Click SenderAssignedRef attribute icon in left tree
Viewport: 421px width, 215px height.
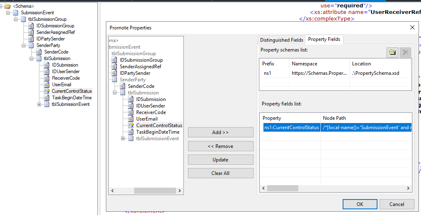[31, 32]
